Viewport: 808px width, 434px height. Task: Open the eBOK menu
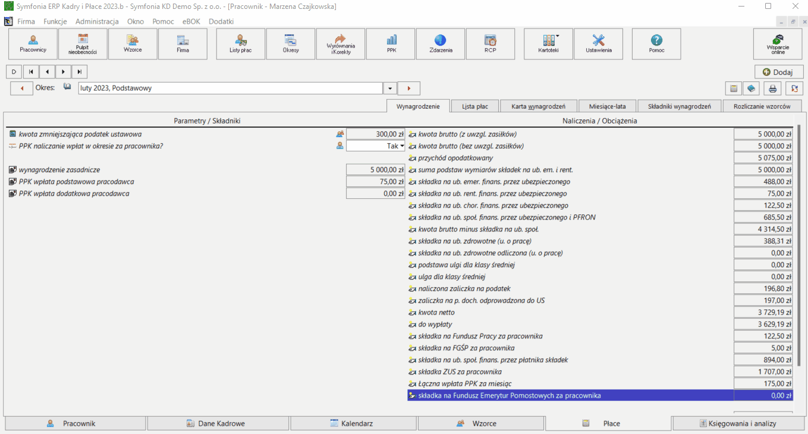[x=191, y=21]
